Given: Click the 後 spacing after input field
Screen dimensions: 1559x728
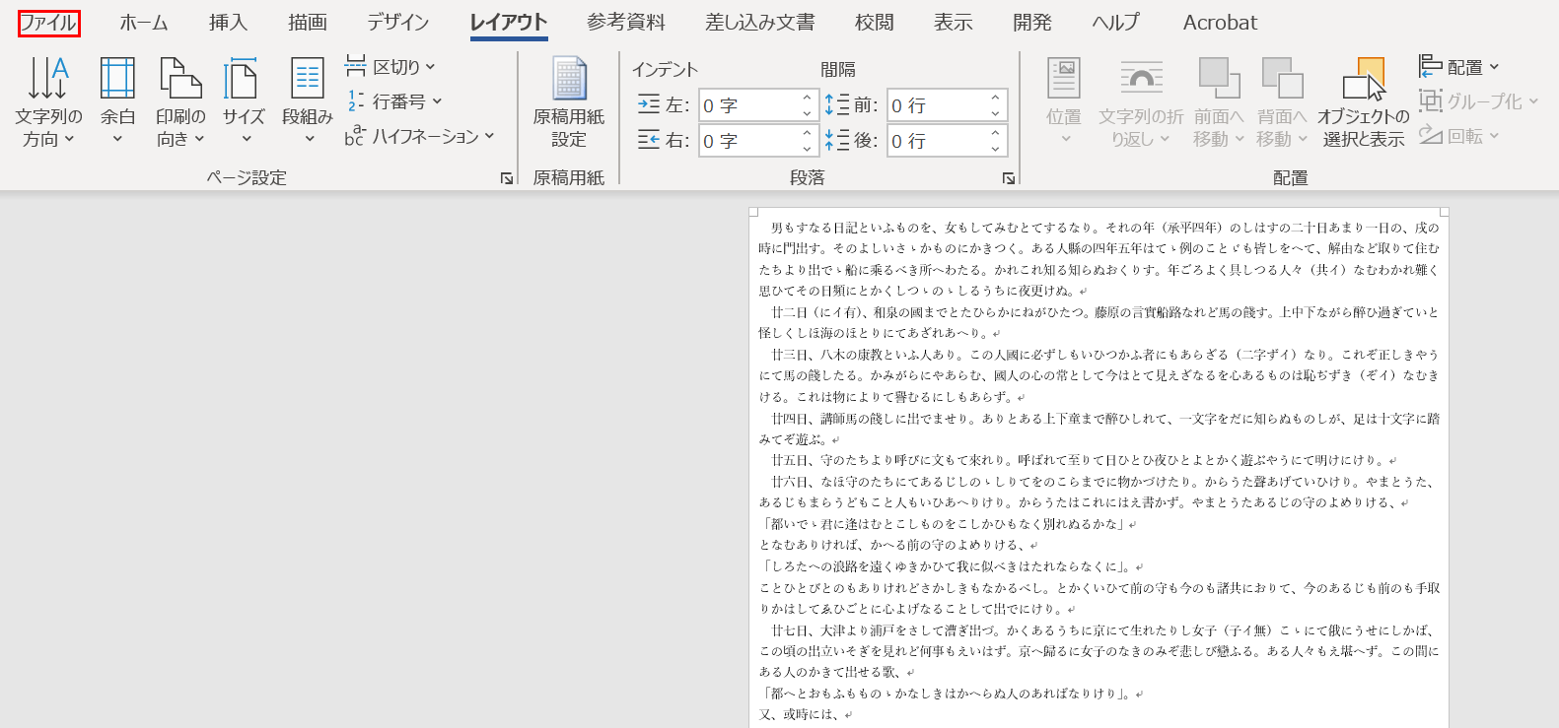Looking at the screenshot, I should (x=935, y=141).
